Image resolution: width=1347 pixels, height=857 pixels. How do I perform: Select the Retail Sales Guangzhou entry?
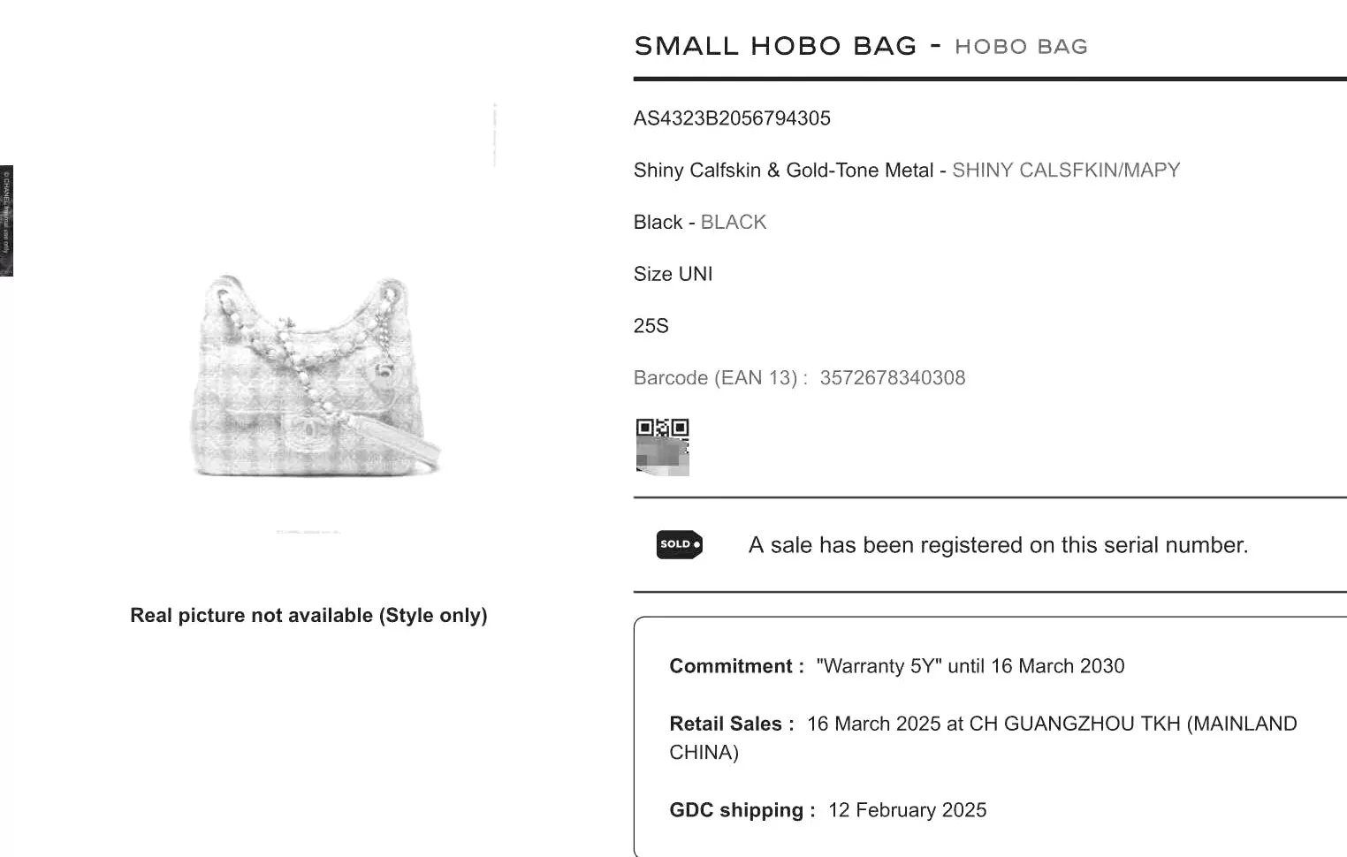983,738
